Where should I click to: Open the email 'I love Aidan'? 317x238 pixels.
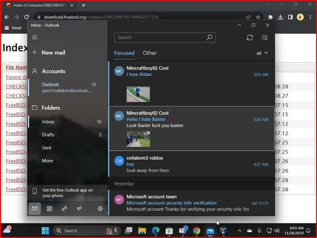(x=191, y=83)
